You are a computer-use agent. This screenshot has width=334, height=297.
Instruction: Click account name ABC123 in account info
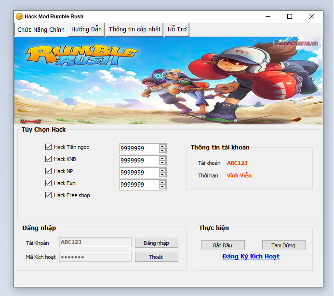pyautogui.click(x=237, y=163)
